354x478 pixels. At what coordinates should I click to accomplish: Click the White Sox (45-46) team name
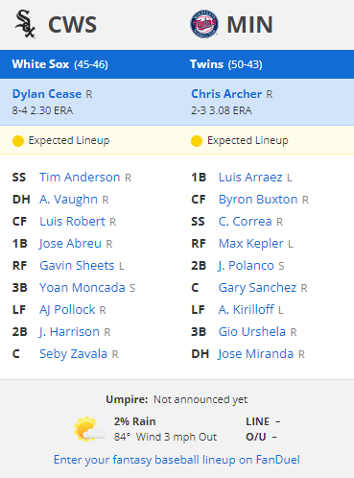coord(60,64)
